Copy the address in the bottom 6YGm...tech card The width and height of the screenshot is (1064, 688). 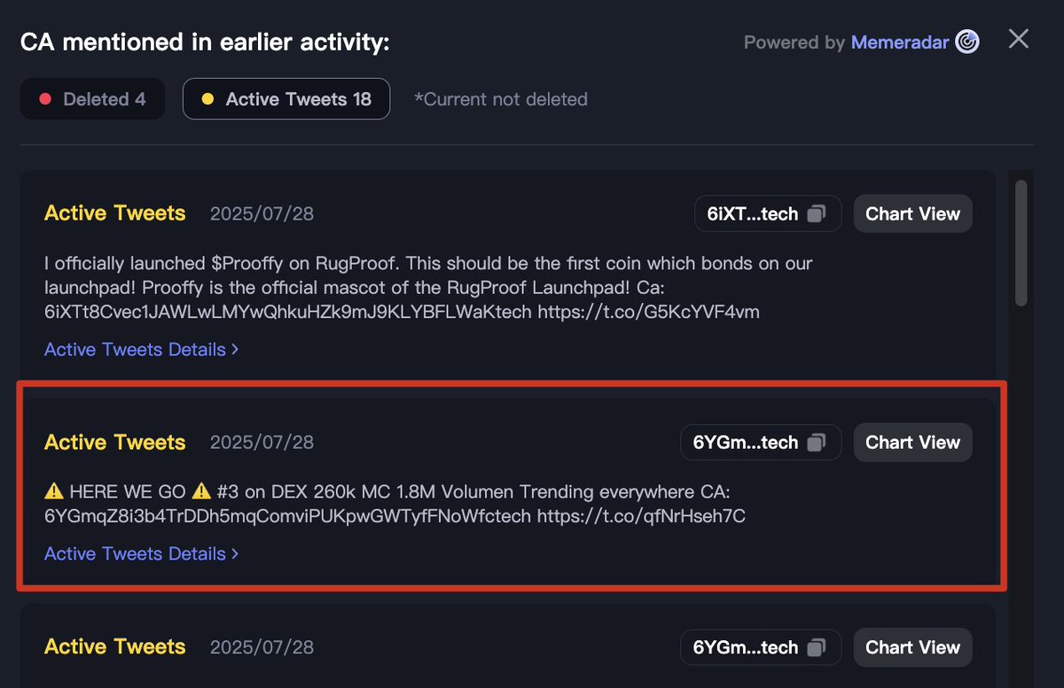tap(817, 648)
